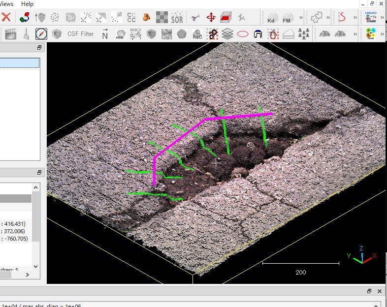
Task: Activate the translate/rotate red arrows tool
Action: (x=211, y=18)
